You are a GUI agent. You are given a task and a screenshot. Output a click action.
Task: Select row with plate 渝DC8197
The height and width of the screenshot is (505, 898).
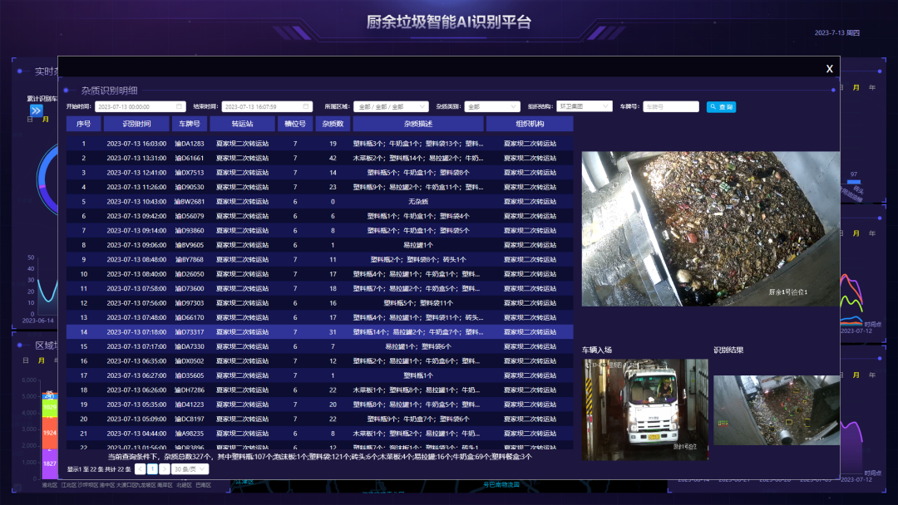[319, 419]
